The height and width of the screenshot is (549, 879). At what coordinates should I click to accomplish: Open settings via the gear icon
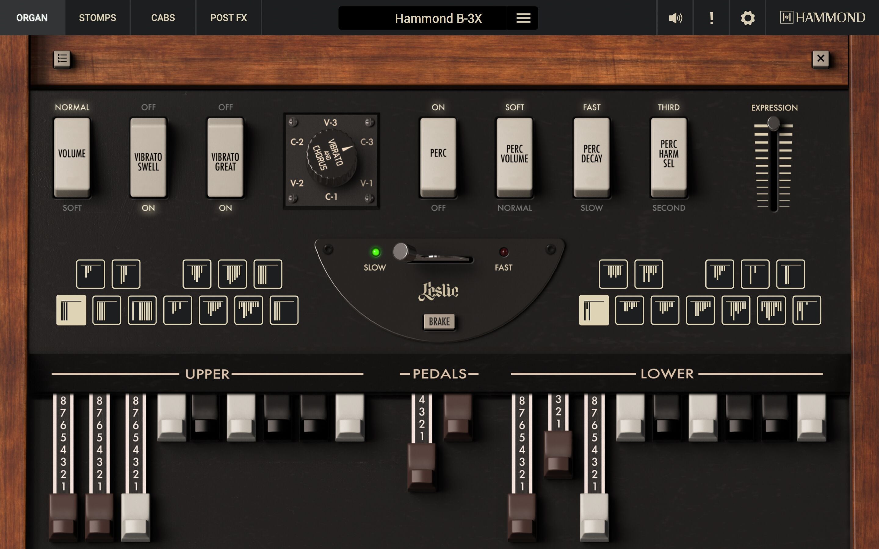tap(747, 17)
